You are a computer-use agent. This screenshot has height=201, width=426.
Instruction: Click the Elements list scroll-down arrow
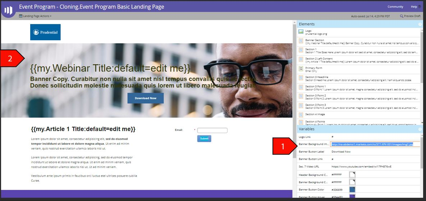(422, 123)
